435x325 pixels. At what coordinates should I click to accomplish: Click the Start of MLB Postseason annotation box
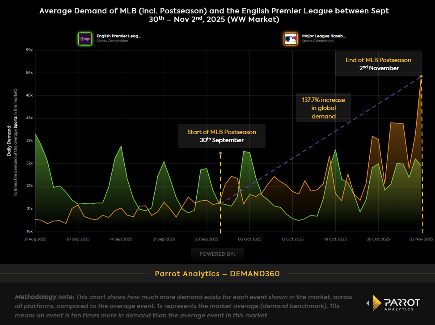[222, 136]
